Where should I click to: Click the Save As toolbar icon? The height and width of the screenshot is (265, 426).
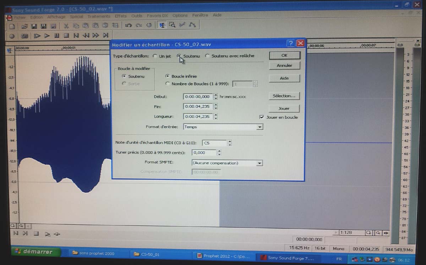tap(44, 26)
